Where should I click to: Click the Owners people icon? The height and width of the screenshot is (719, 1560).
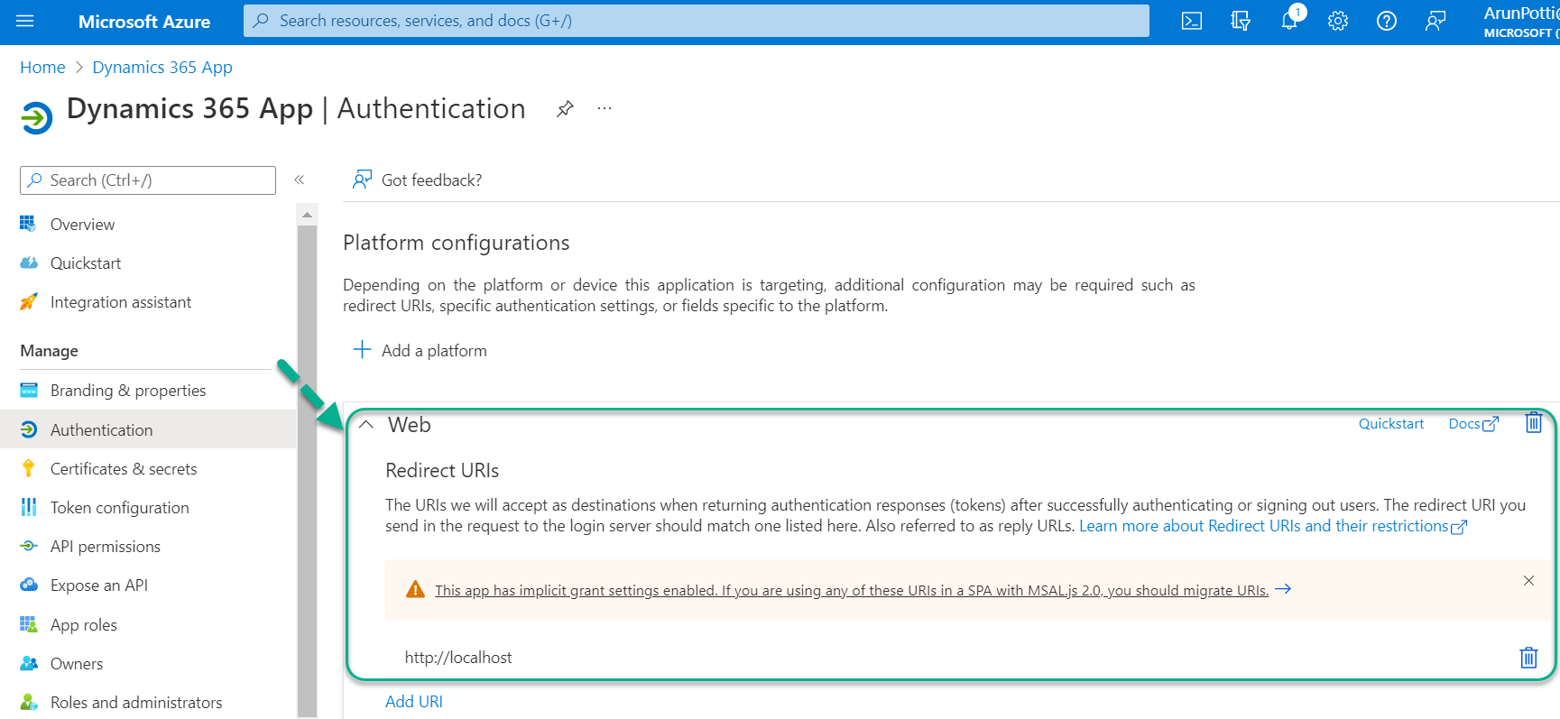[x=29, y=663]
